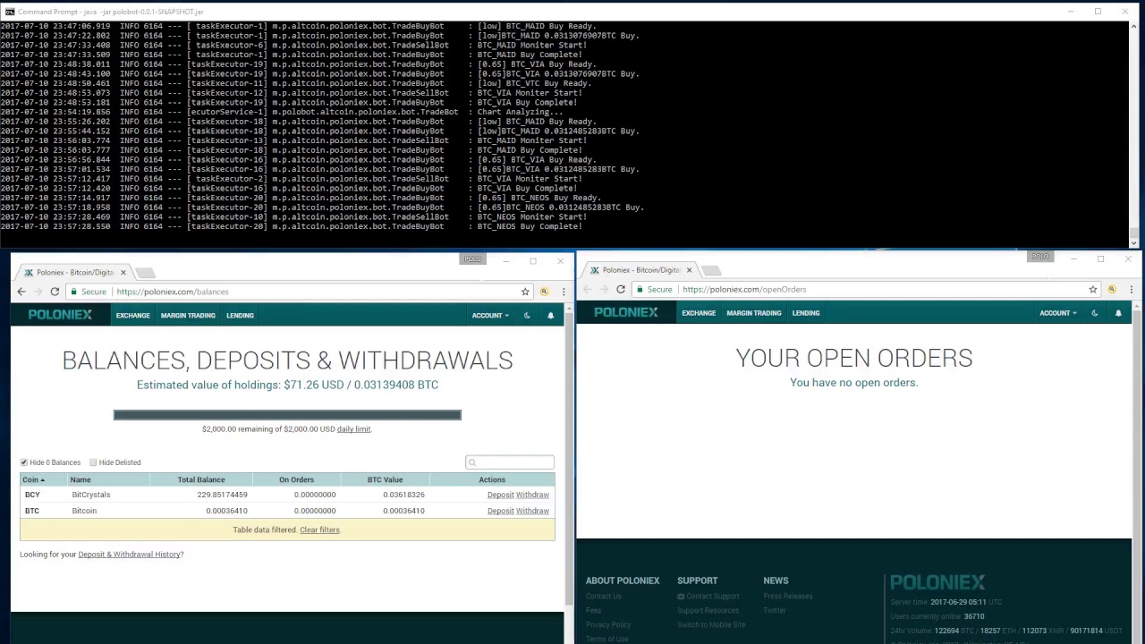This screenshot has height=644, width=1145.
Task: Open a new tab in the open orders window
Action: 712,270
